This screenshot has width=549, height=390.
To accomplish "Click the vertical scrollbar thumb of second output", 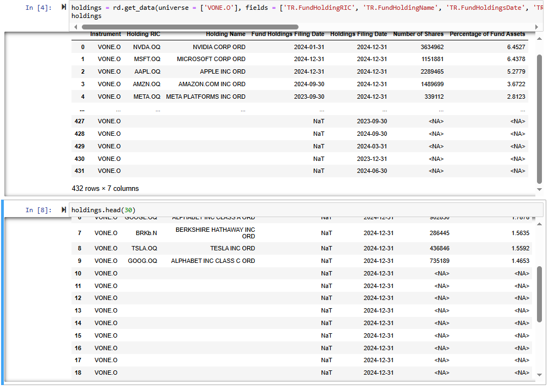I will [x=540, y=294].
